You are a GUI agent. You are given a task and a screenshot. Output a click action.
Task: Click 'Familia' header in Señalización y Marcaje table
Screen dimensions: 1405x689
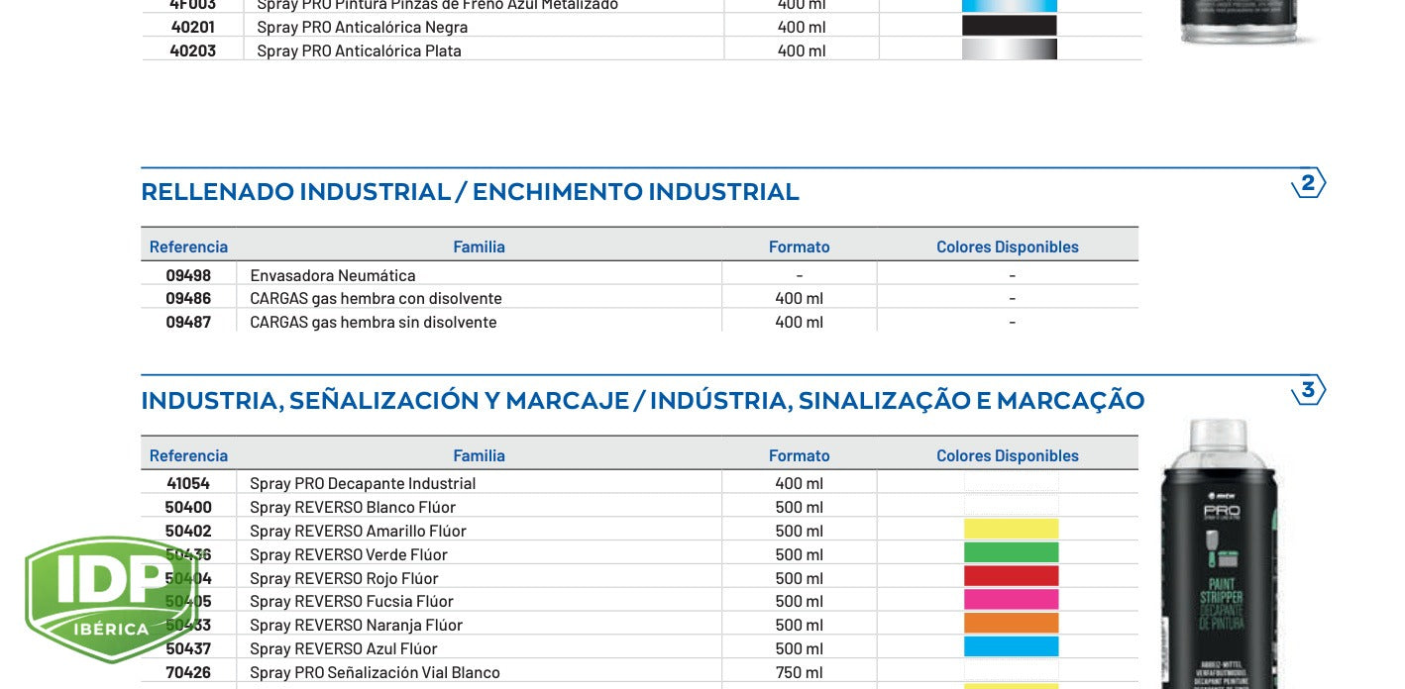(x=479, y=455)
